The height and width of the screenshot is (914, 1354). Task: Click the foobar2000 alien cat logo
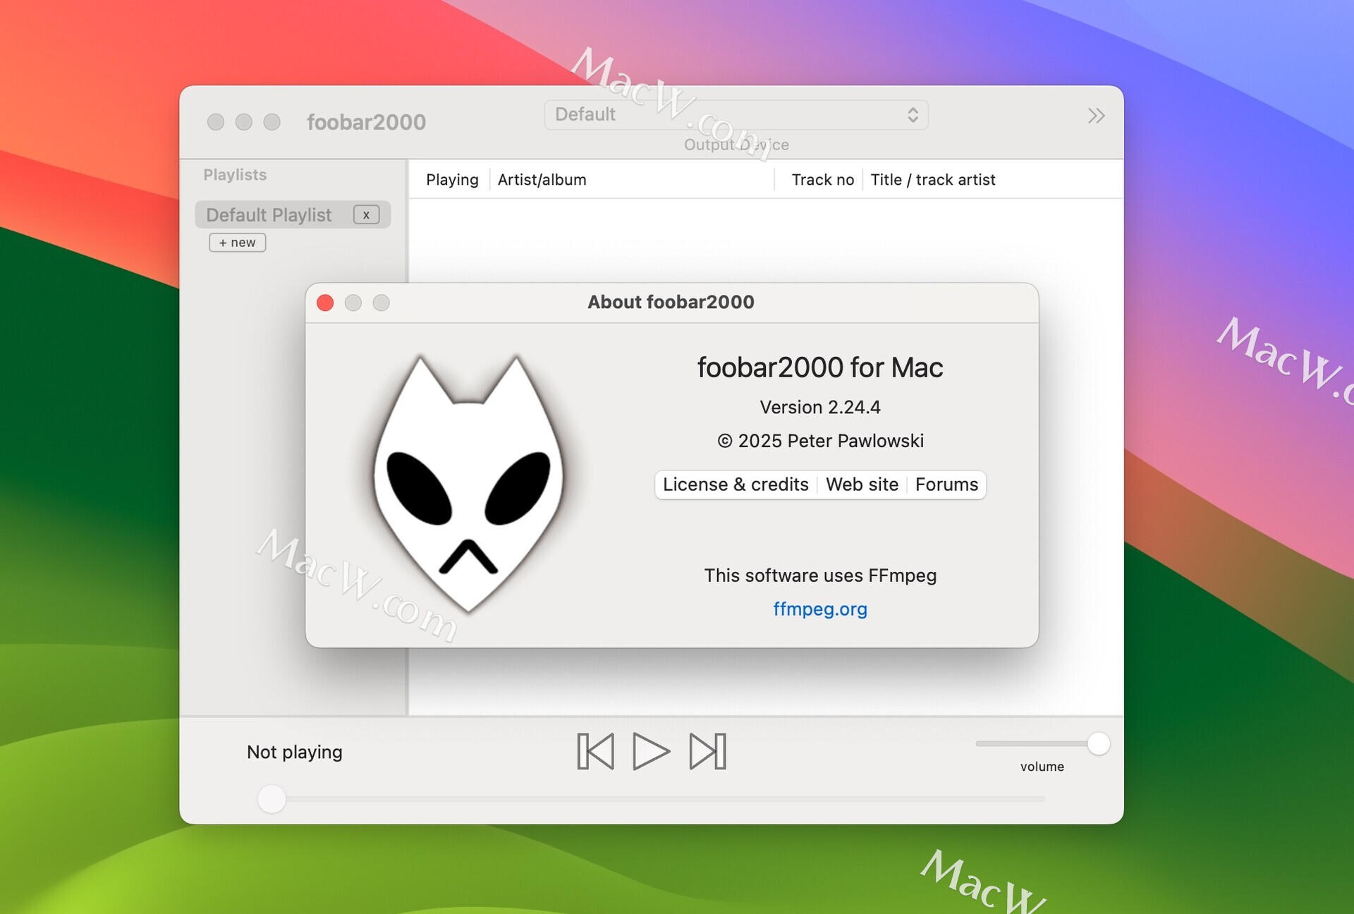click(x=468, y=484)
